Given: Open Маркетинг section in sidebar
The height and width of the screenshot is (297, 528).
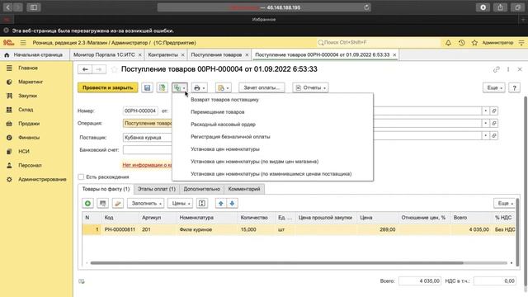Looking at the screenshot, I should pyautogui.click(x=31, y=82).
